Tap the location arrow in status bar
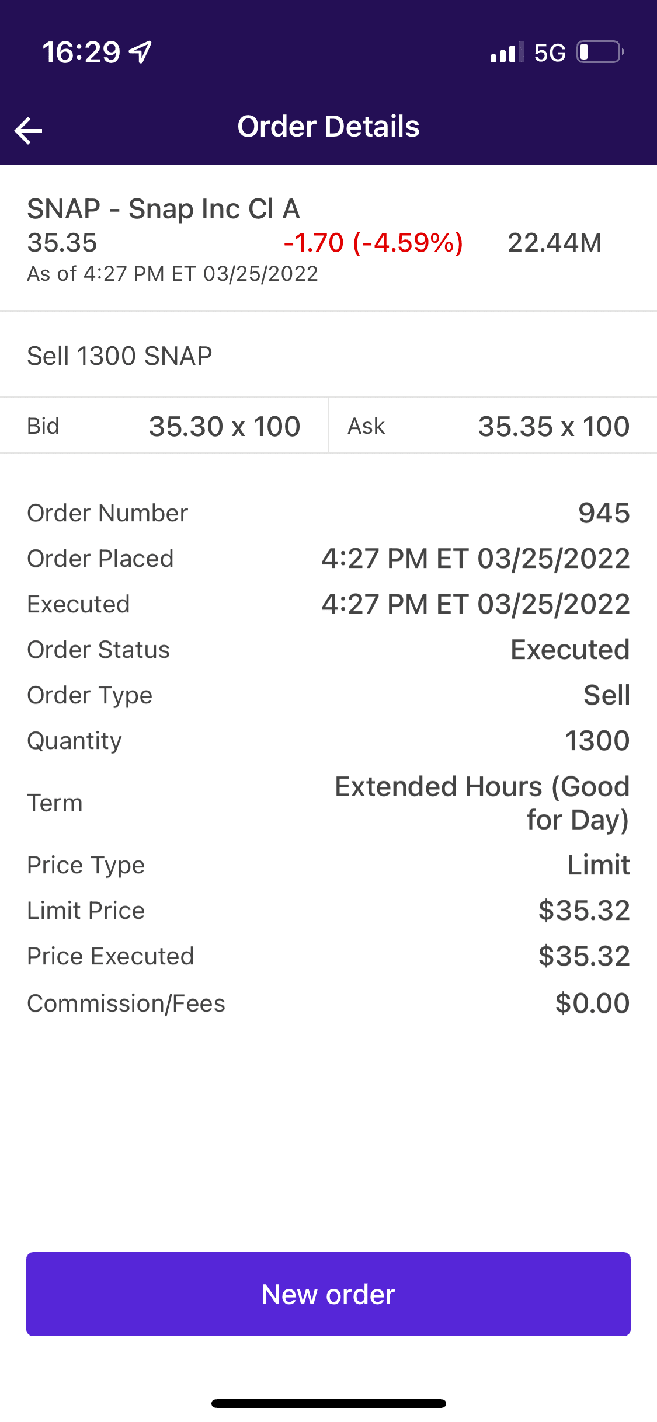This screenshot has width=657, height=1422. pyautogui.click(x=141, y=52)
